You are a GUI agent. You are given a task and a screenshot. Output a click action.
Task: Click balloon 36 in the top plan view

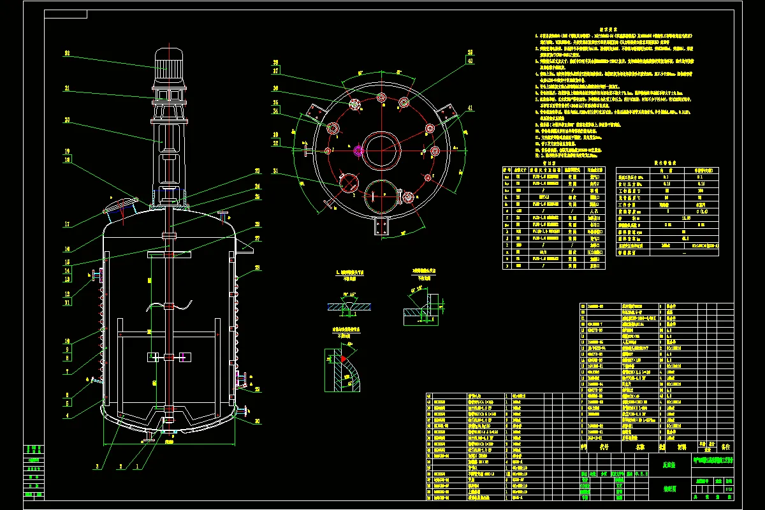276,89
